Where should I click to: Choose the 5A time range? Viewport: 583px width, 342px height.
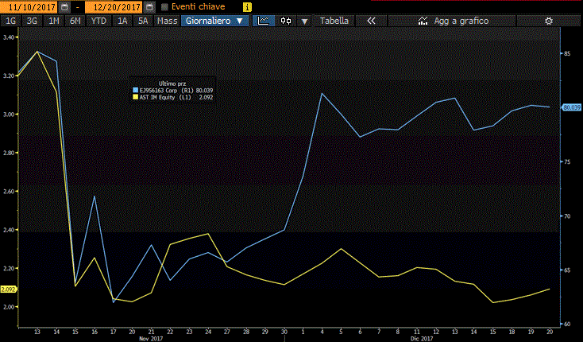[x=143, y=21]
